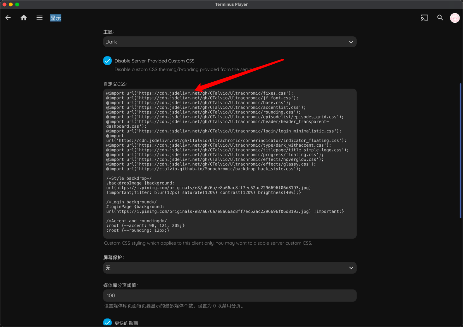The height and width of the screenshot is (327, 463).
Task: Click the red close window button
Action: pyautogui.click(x=4, y=4)
